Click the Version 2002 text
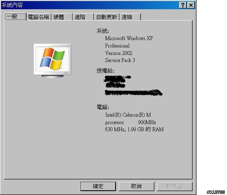Image resolution: width=227 pixels, height=195 pixels. 119,53
